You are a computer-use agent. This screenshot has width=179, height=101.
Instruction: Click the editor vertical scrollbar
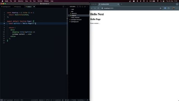pos(67,41)
